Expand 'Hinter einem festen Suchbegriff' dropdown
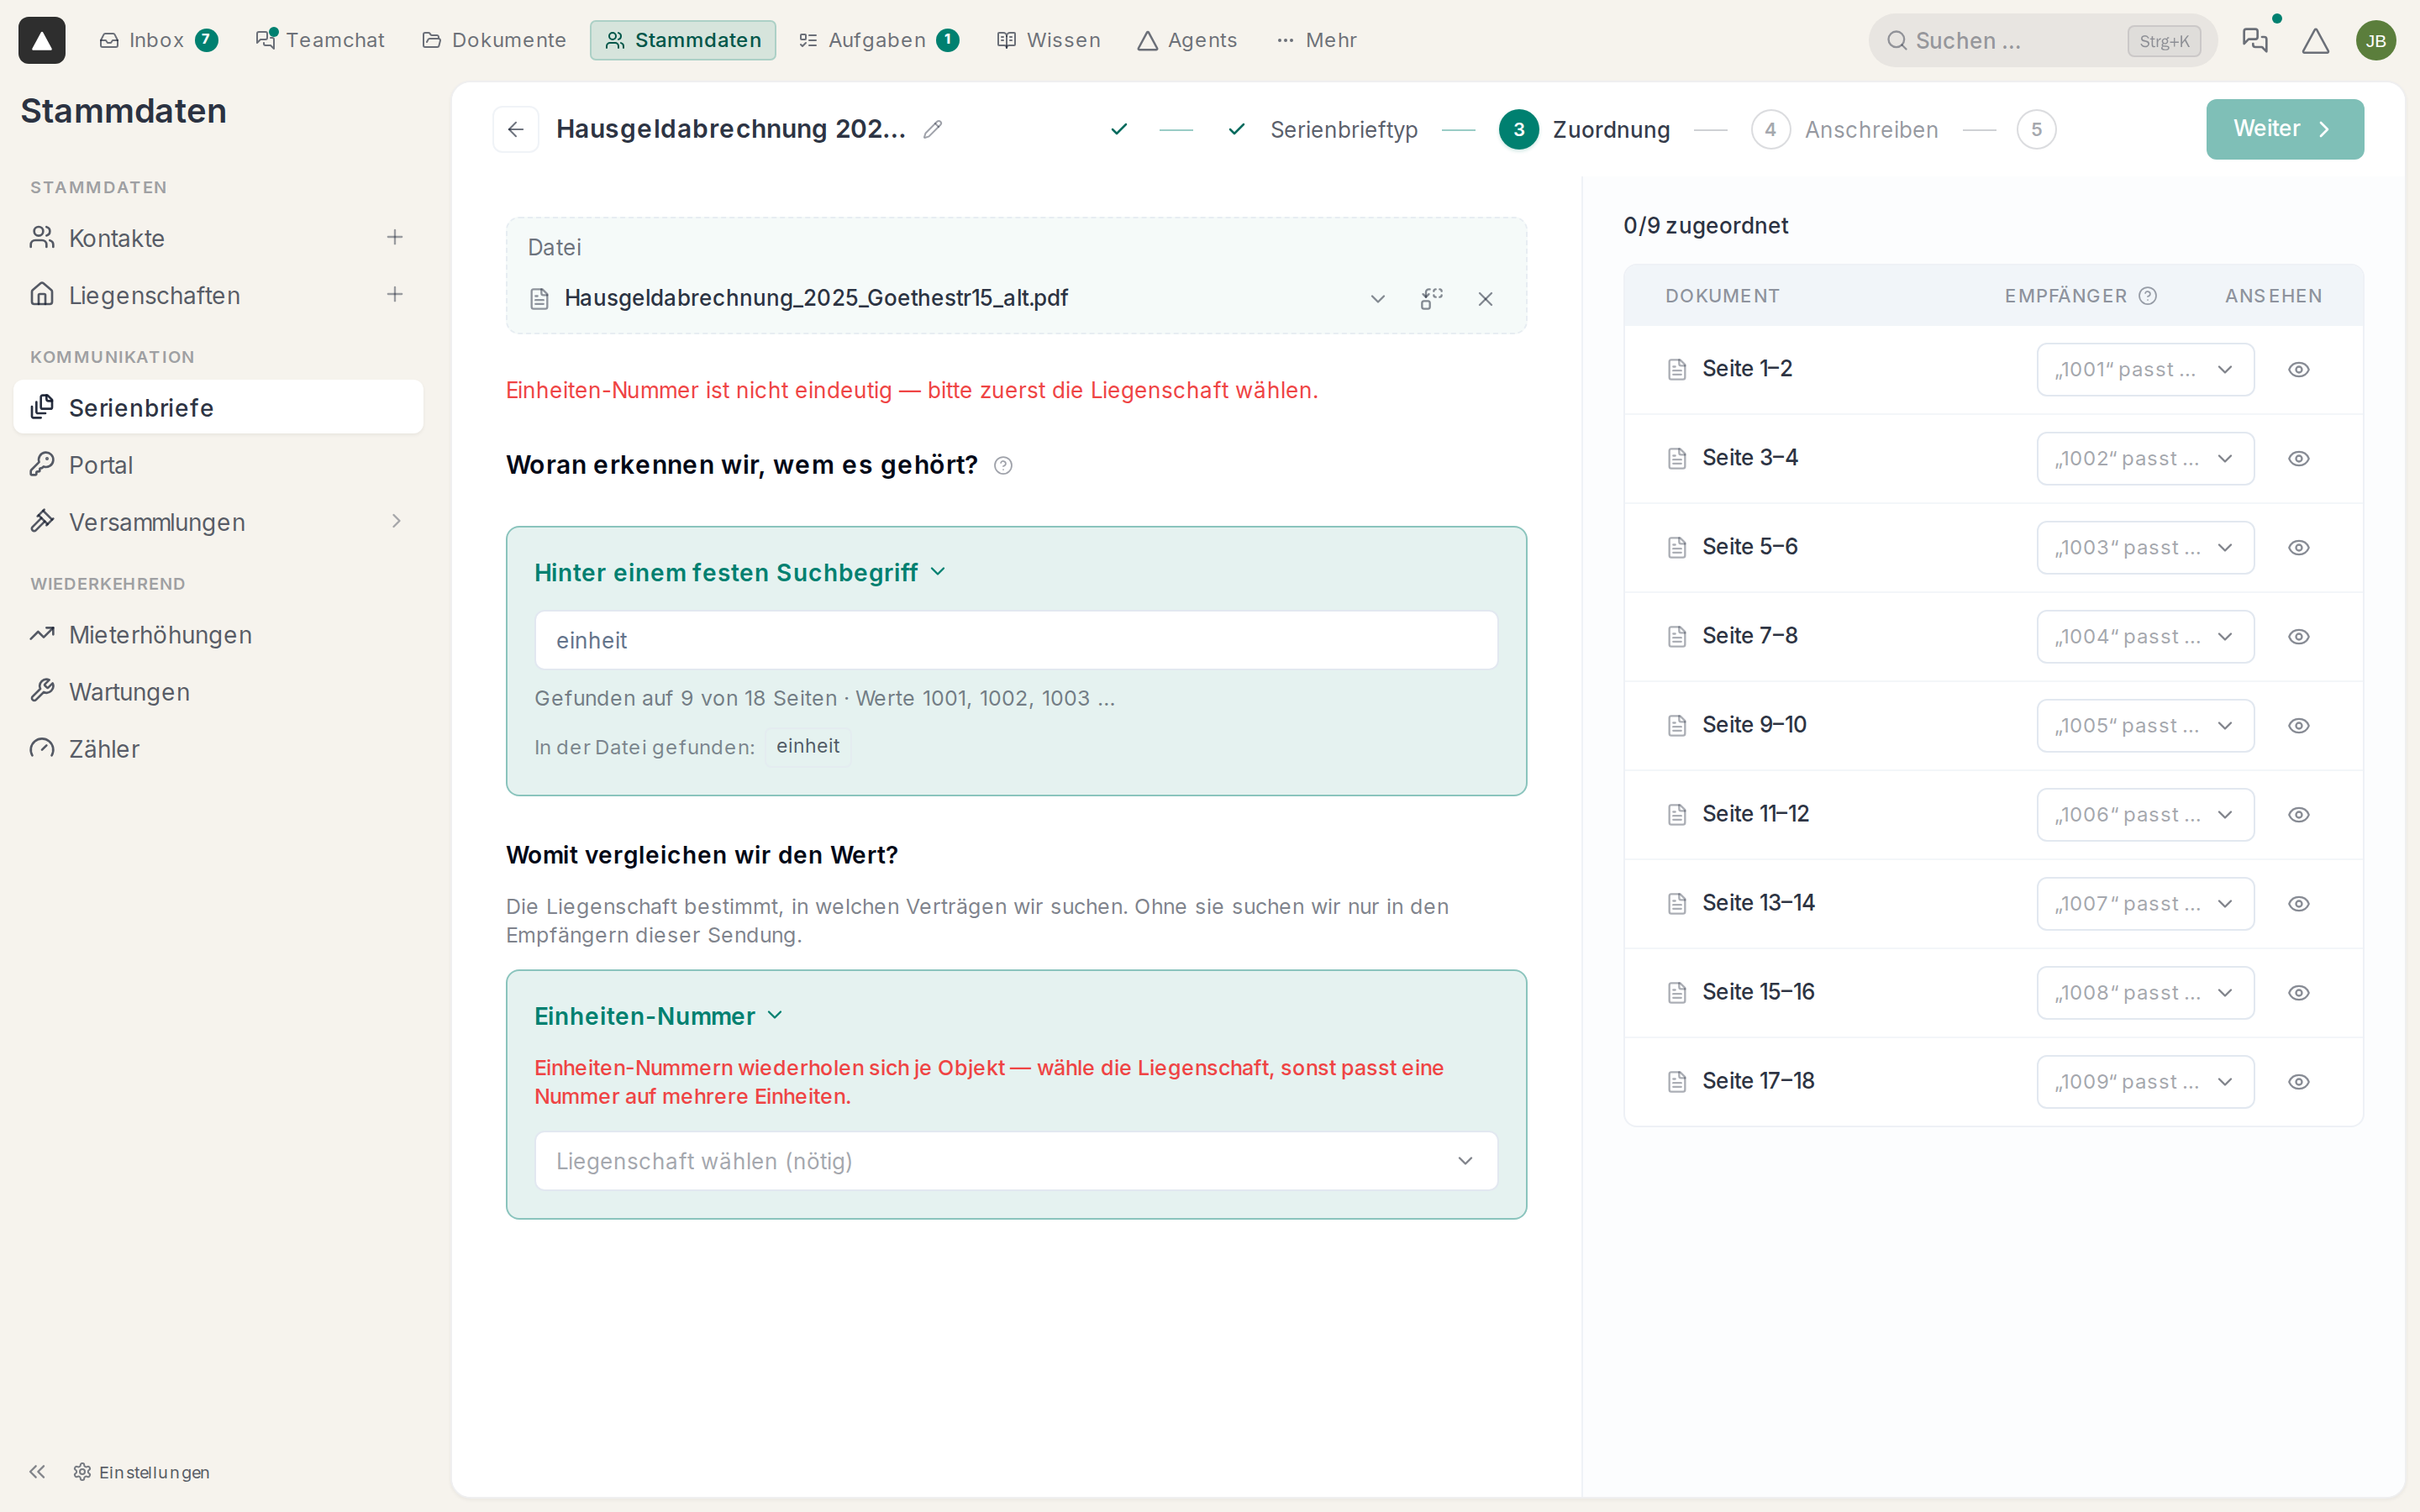The image size is (2420, 1512). (x=740, y=572)
